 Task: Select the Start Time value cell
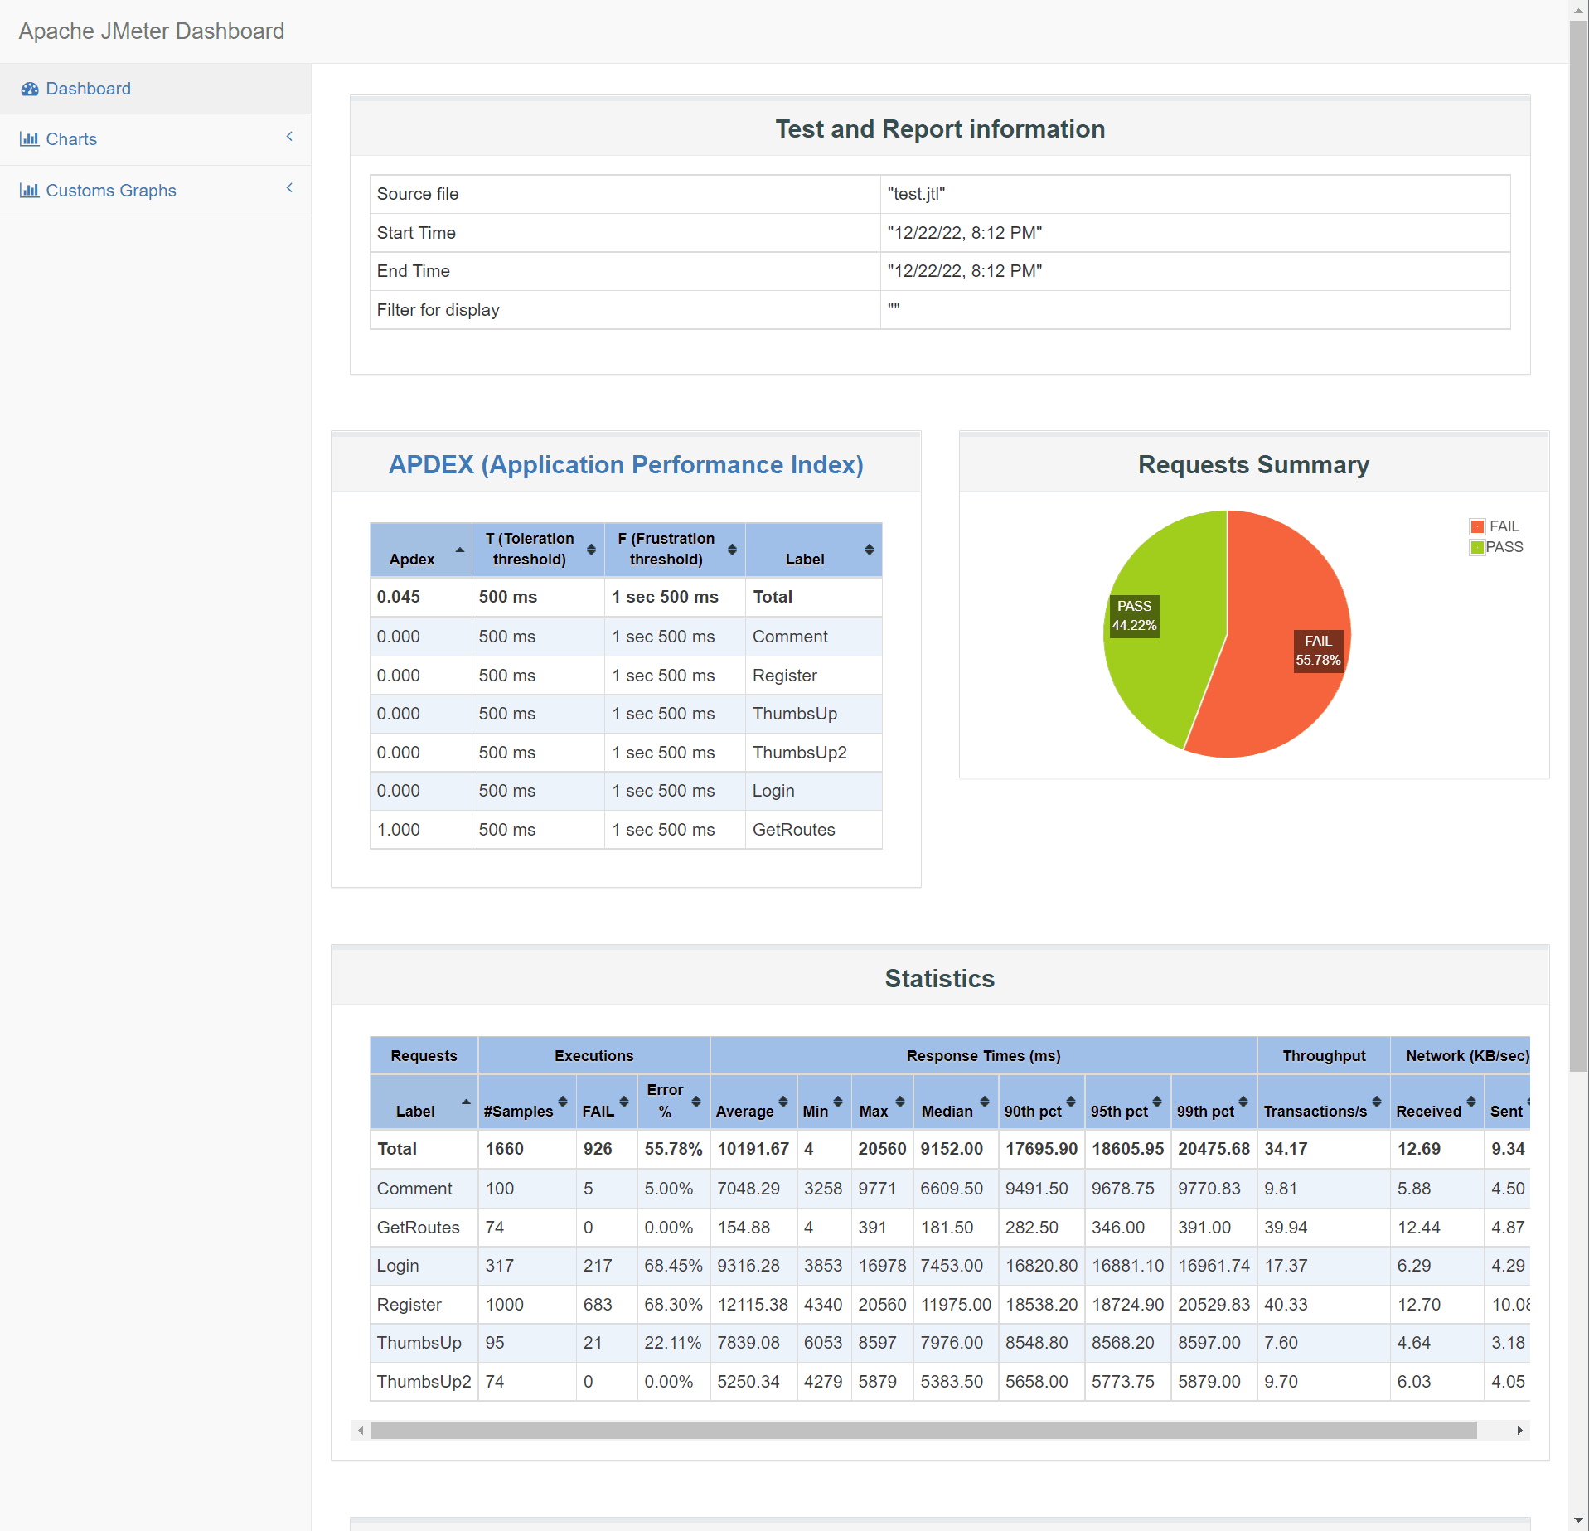[1195, 233]
